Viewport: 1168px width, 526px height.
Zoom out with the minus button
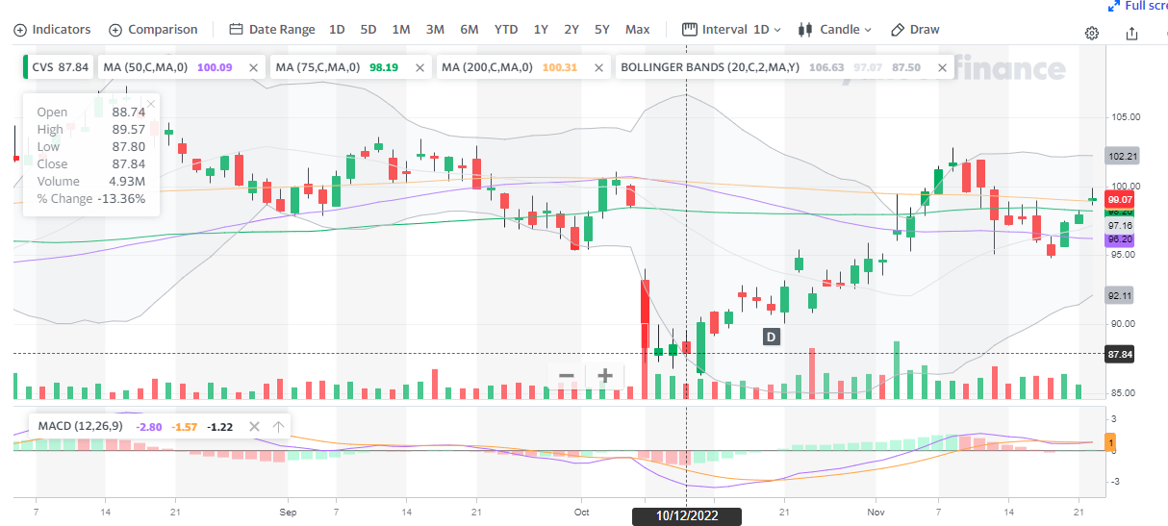tap(567, 376)
